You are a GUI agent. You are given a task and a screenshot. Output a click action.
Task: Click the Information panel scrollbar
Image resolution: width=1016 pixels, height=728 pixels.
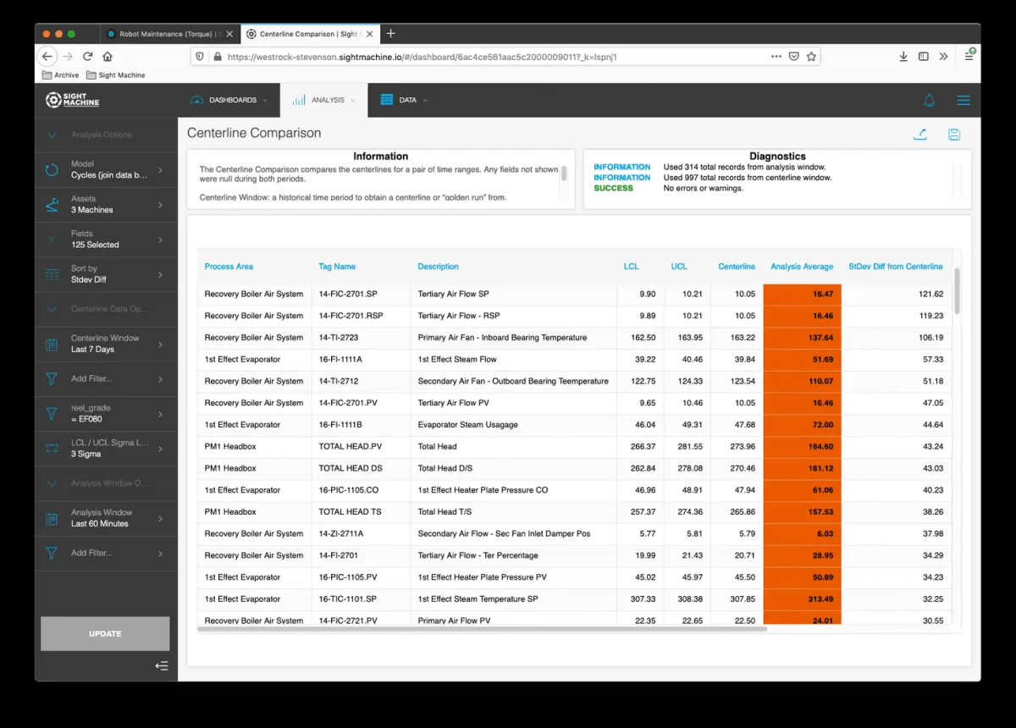[x=564, y=172]
